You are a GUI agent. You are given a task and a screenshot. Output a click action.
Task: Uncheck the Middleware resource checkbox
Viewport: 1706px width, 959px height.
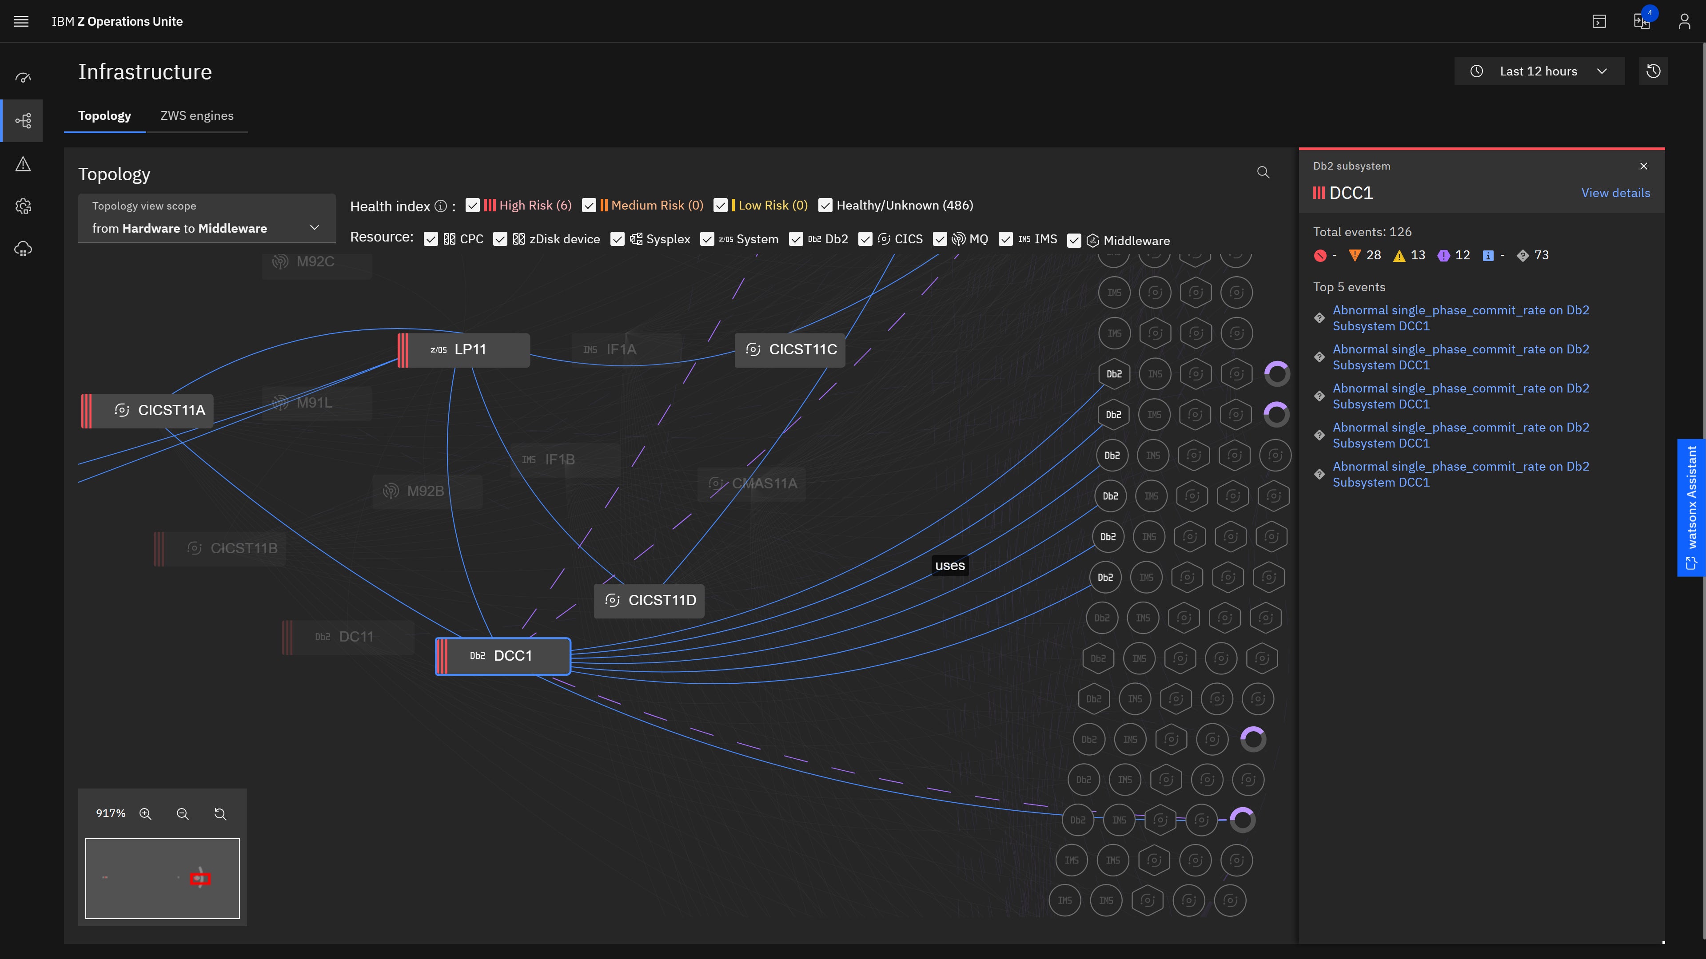(x=1074, y=241)
